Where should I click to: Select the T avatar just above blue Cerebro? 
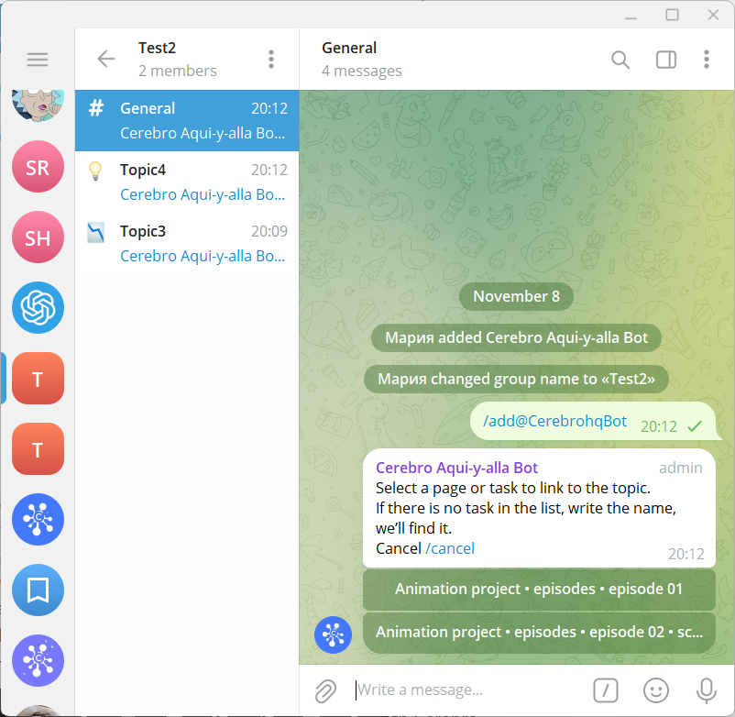pyautogui.click(x=38, y=448)
